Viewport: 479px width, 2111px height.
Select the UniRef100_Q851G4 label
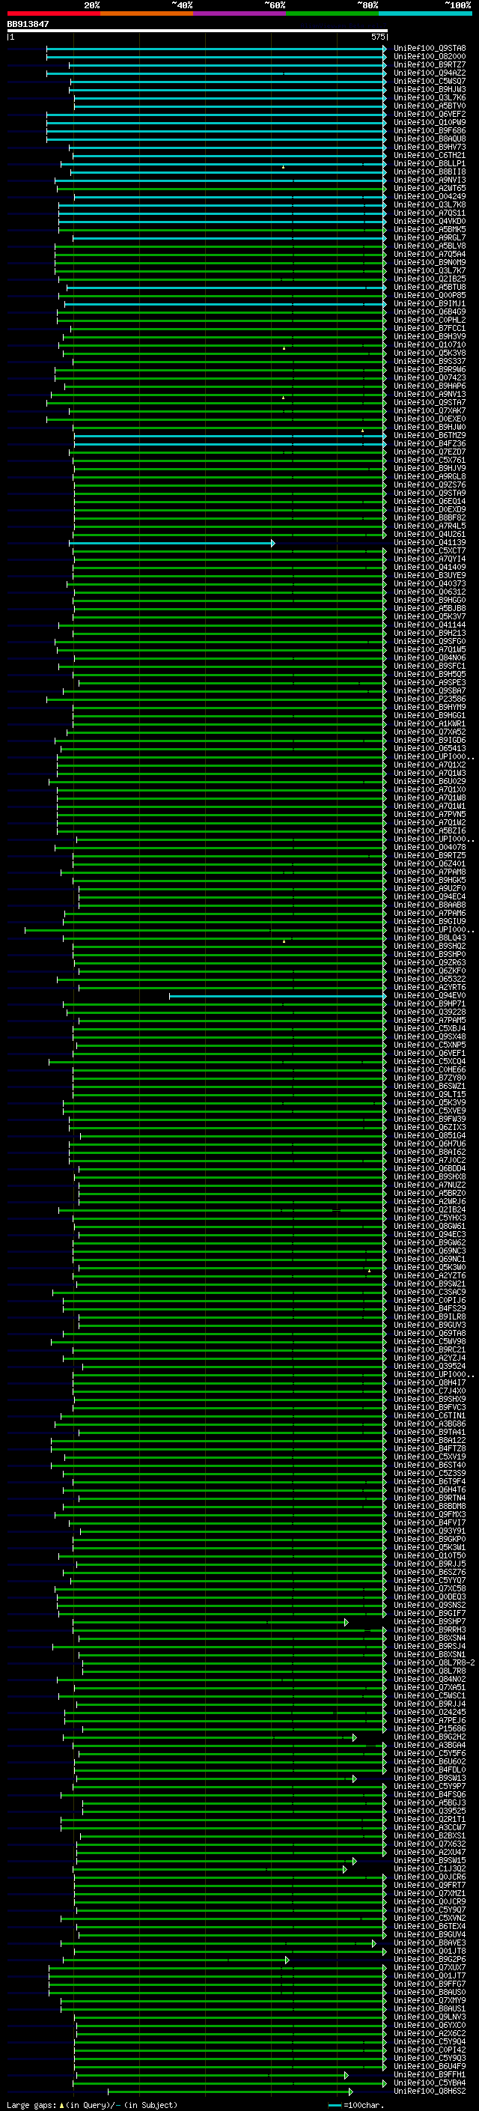point(429,1136)
